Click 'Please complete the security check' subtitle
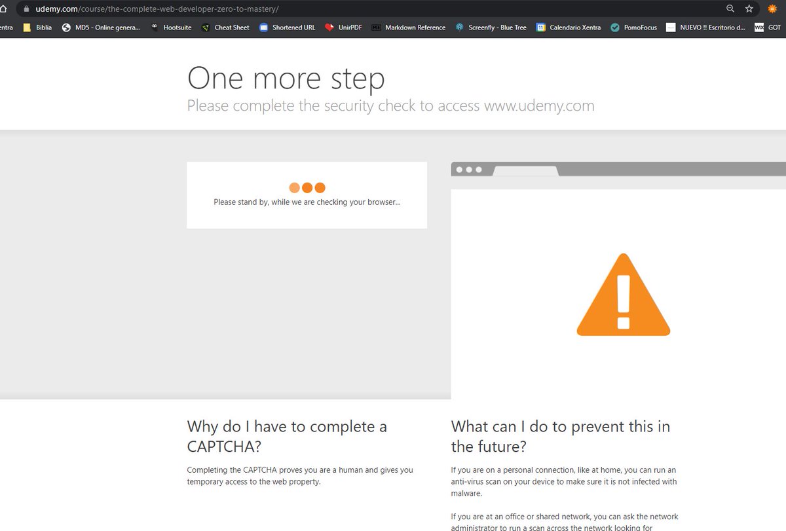The image size is (786, 531). click(391, 106)
